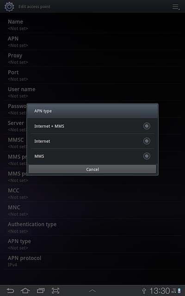The width and height of the screenshot is (185, 296).
Task: Open the Name field entry
Action: 92,25
